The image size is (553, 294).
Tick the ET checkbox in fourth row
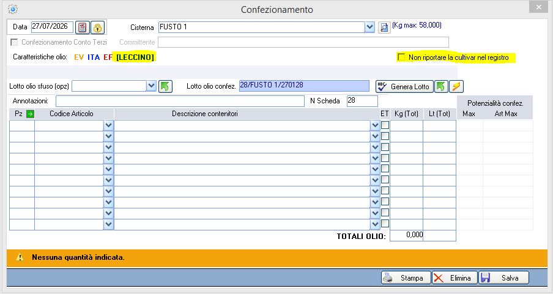pos(385,158)
